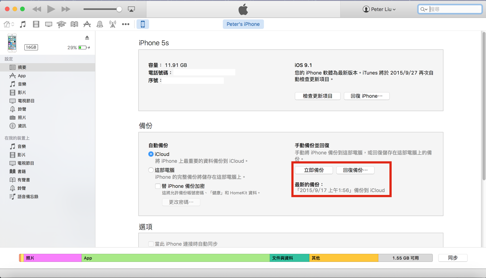Click the 1.55 GB 可用 free space segment
Viewport: 486px width, 278px height.
coord(405,258)
